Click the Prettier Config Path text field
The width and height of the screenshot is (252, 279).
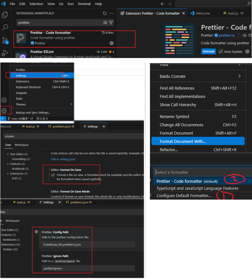click(x=88, y=245)
